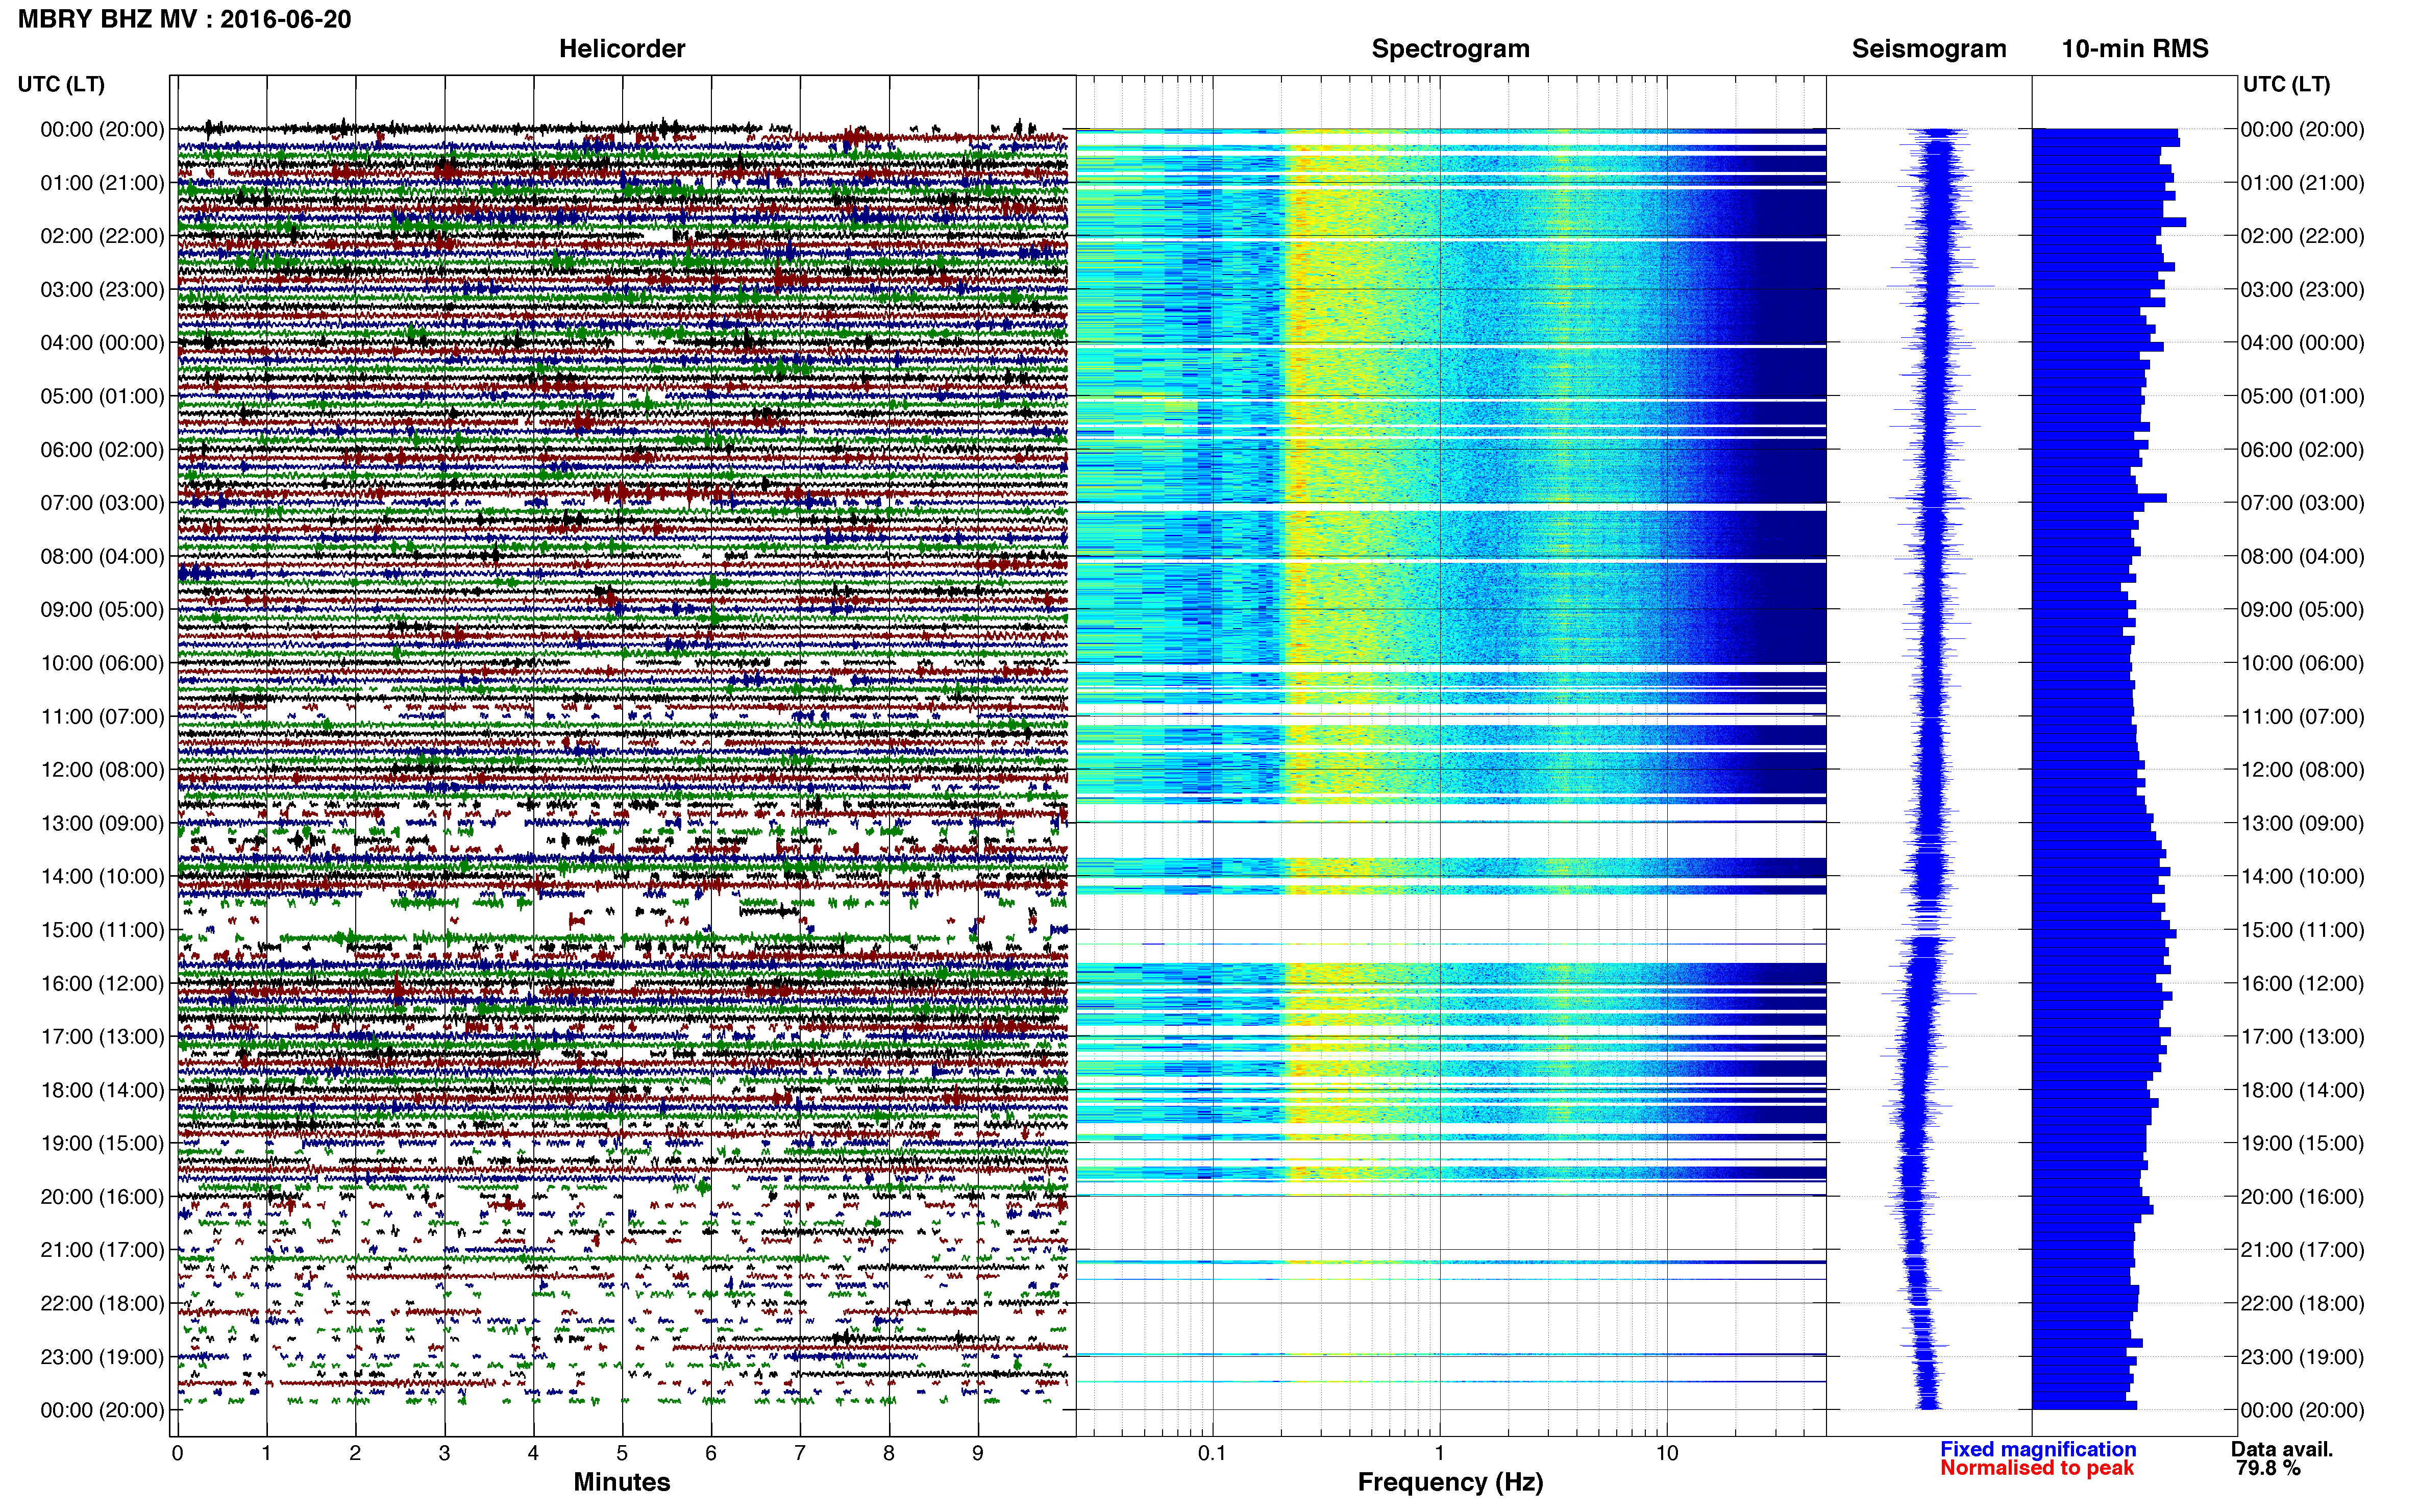Click the Normalised to peak legend text

click(2037, 1468)
